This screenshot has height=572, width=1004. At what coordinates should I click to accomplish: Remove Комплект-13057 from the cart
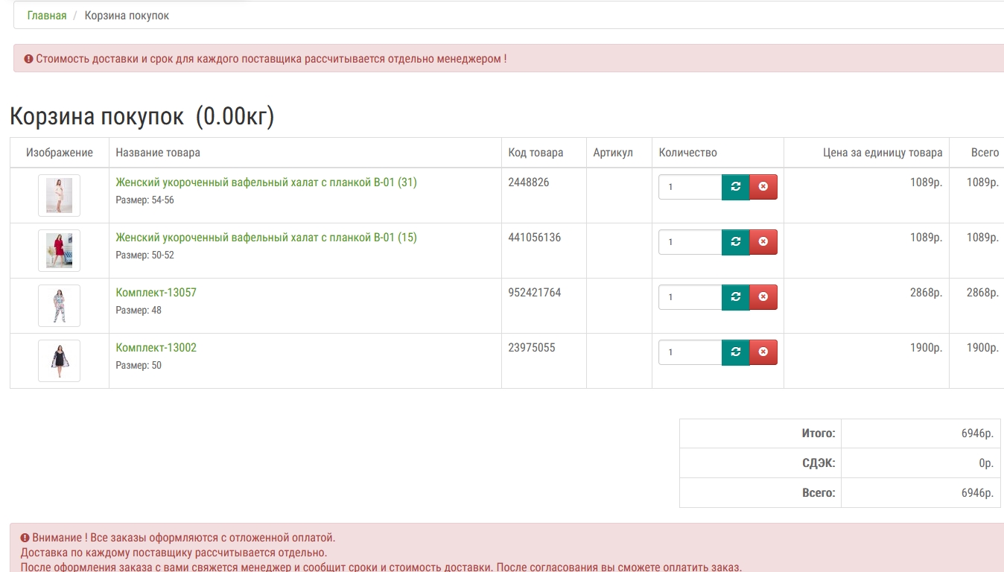pos(763,297)
